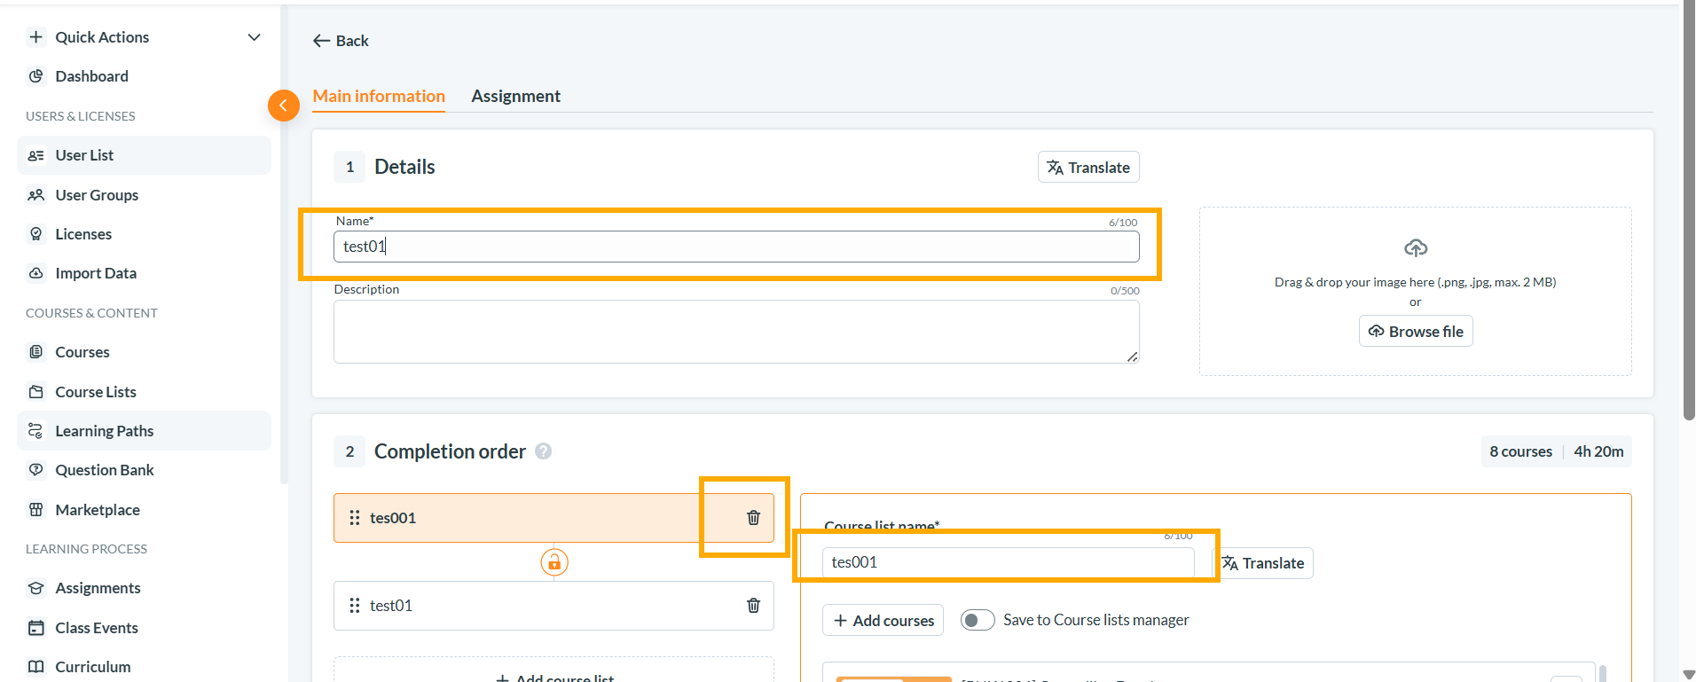Go back using the Back link
Image resolution: width=1696 pixels, height=682 pixels.
[341, 41]
